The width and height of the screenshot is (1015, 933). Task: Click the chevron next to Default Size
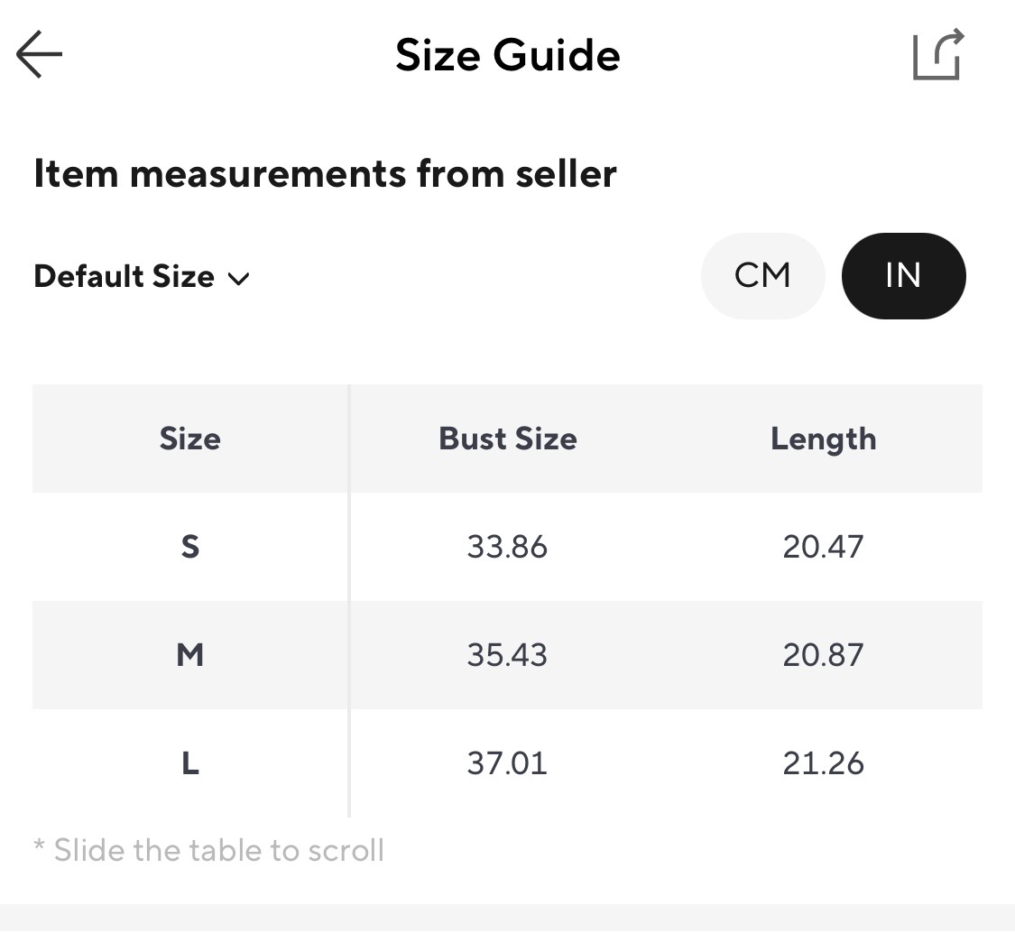(238, 279)
